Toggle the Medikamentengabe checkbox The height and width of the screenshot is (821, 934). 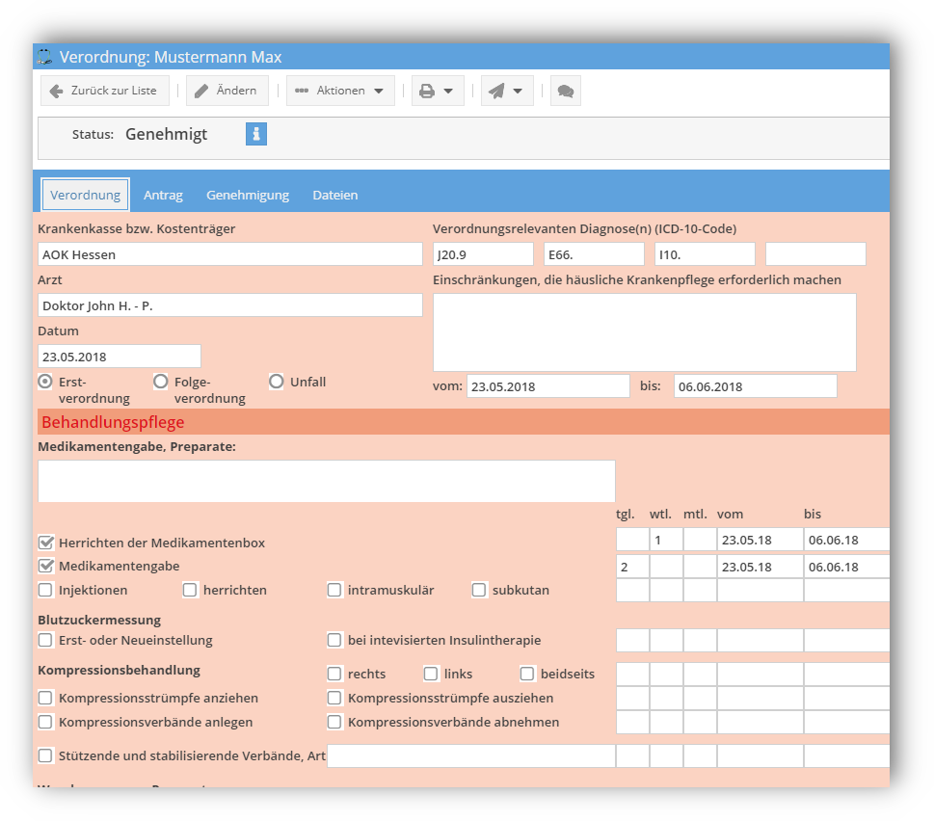click(45, 567)
